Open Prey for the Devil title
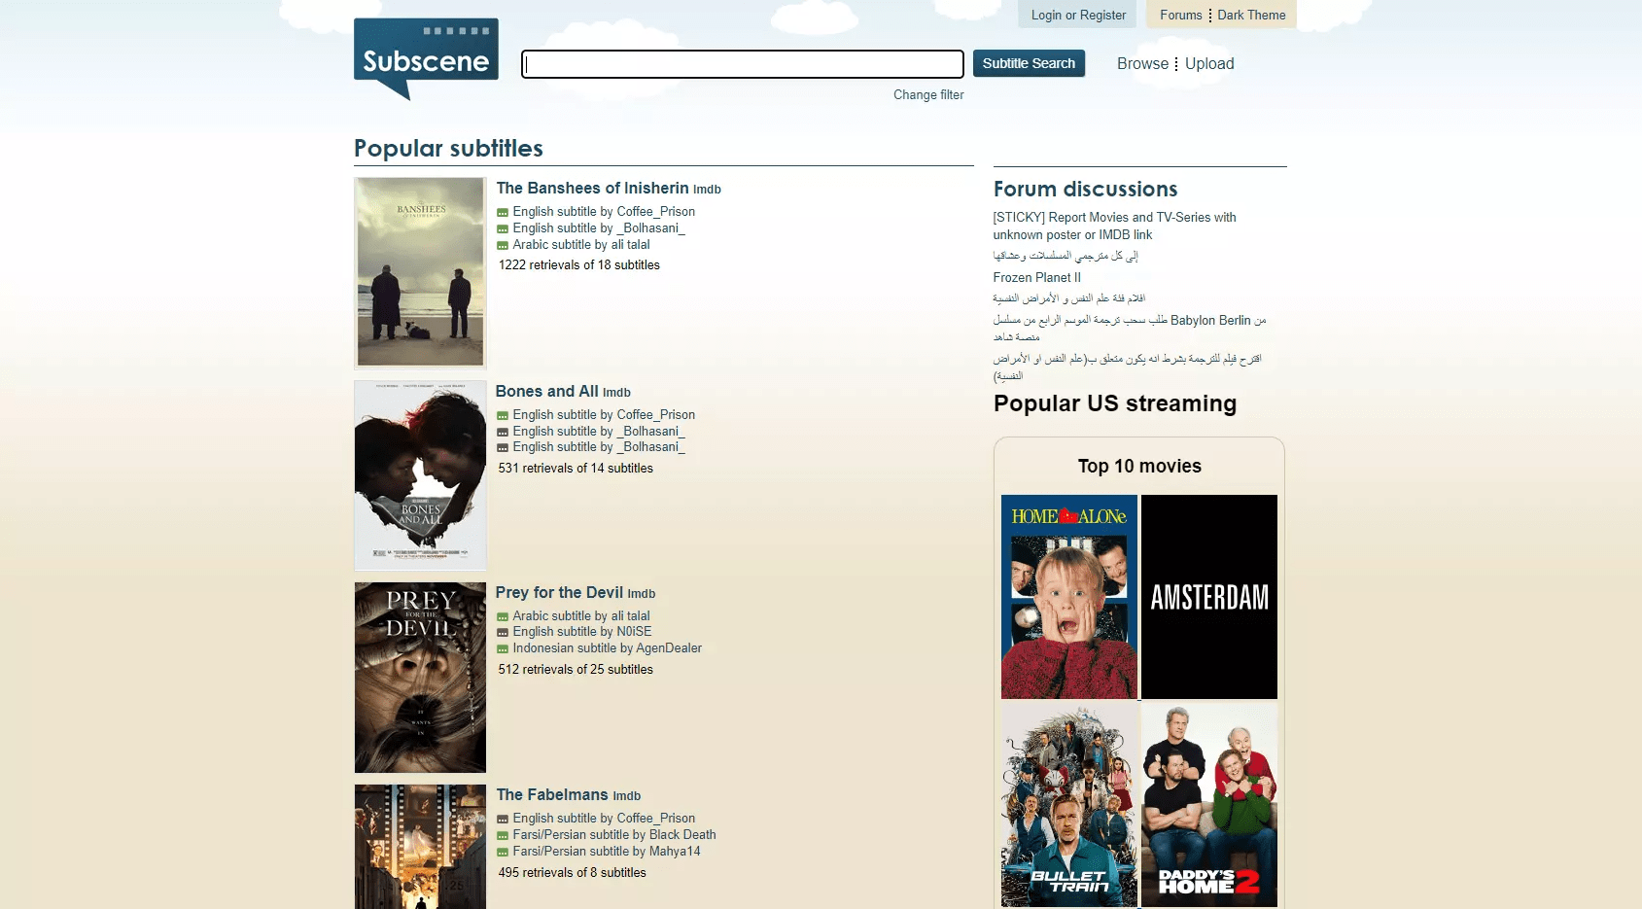This screenshot has height=909, width=1642. click(x=559, y=592)
